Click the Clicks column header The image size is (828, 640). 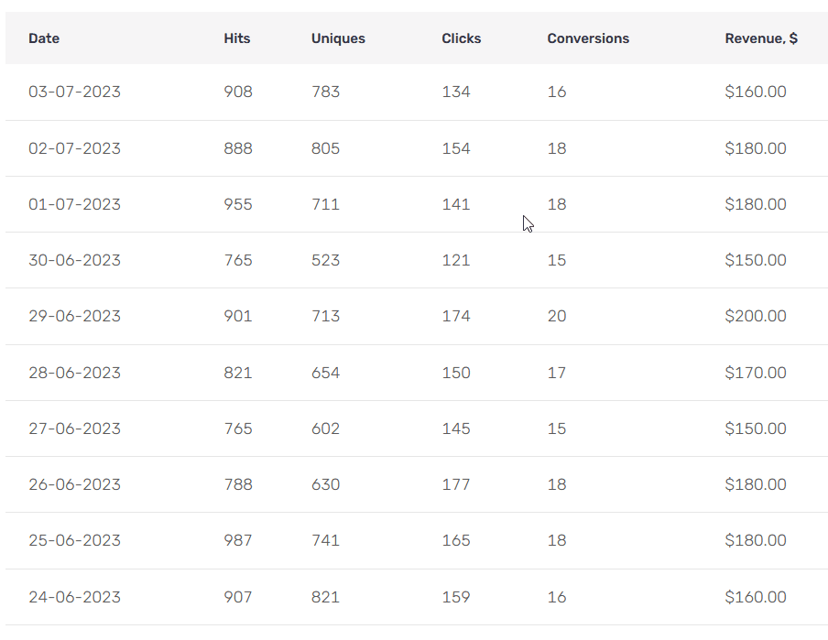[x=461, y=38]
